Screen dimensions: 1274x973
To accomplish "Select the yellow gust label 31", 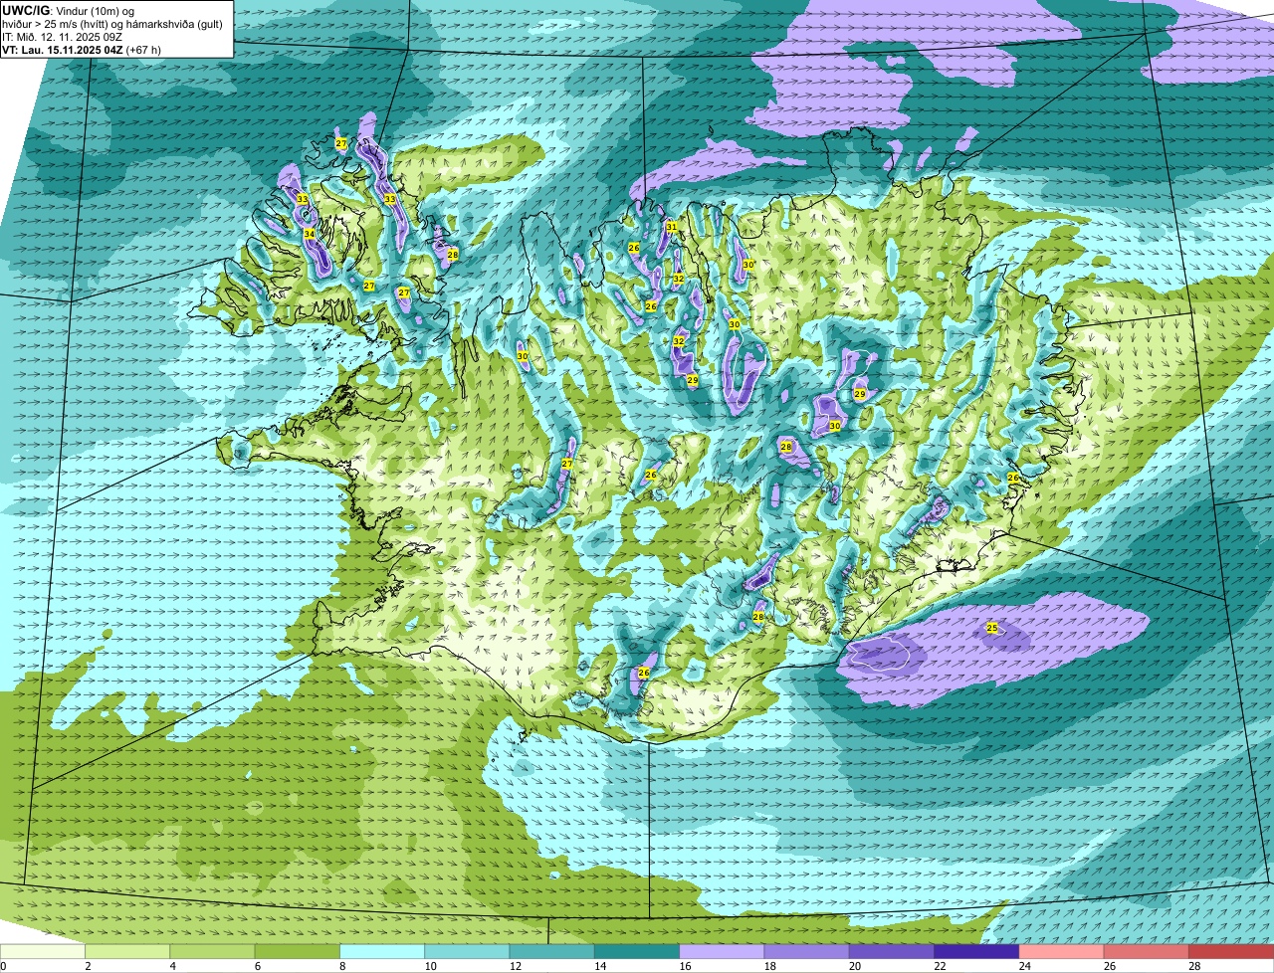I will click(672, 227).
